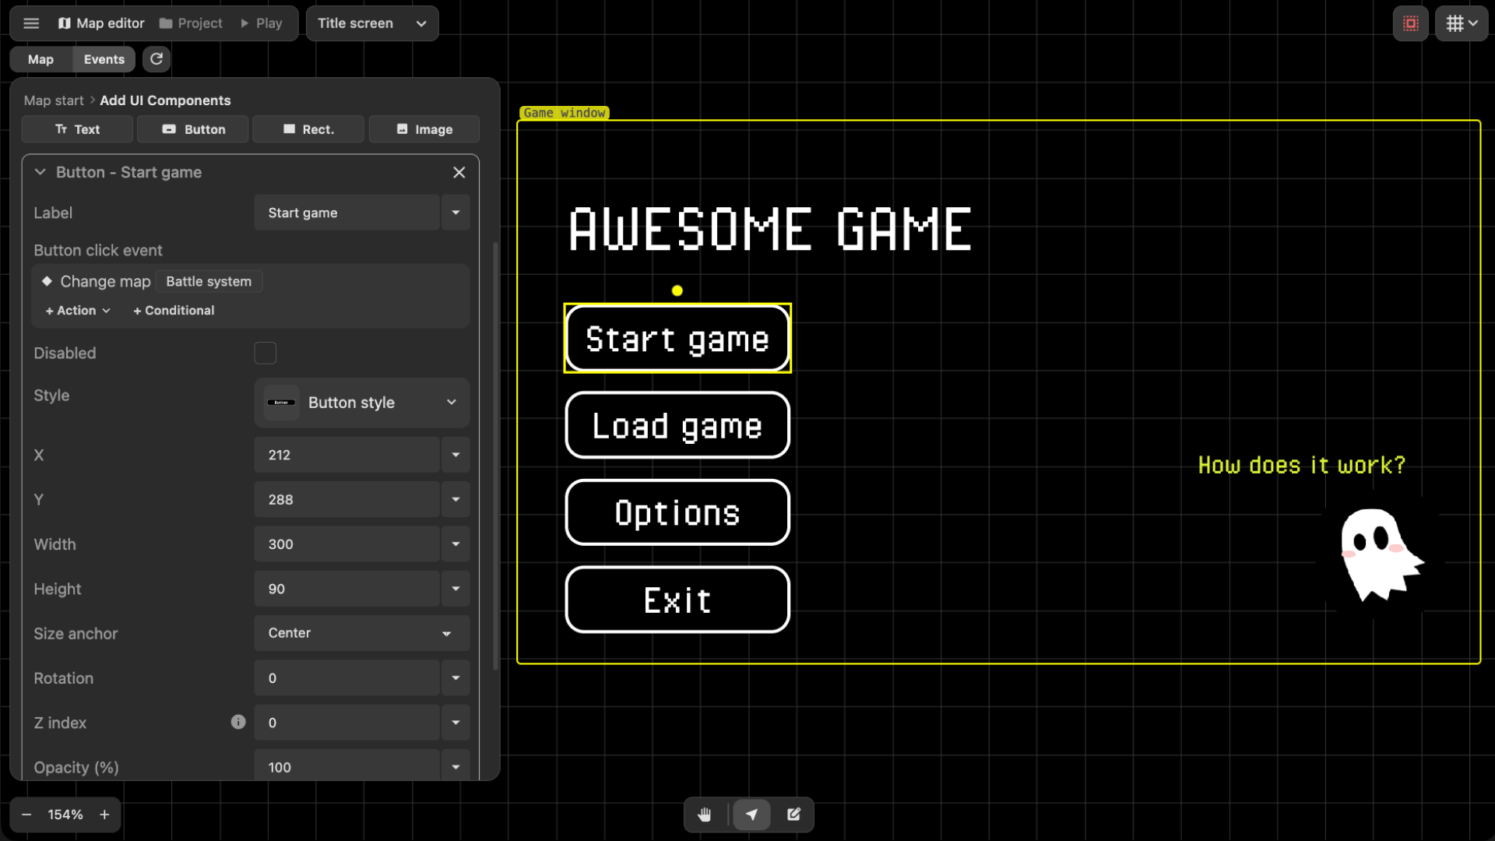1495x841 pixels.
Task: Zoom out with the minus icon
Action: (26, 815)
